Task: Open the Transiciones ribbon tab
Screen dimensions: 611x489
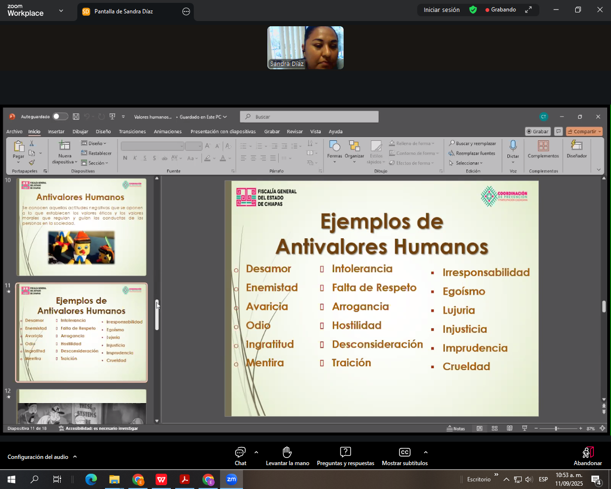Action: point(132,131)
